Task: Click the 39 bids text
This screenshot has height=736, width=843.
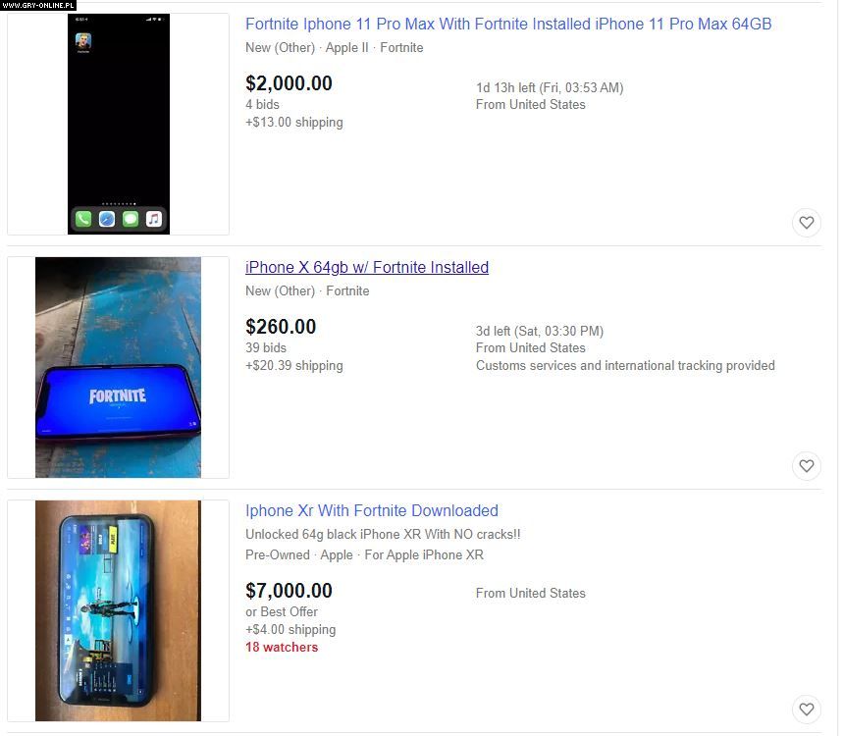Action: [266, 347]
